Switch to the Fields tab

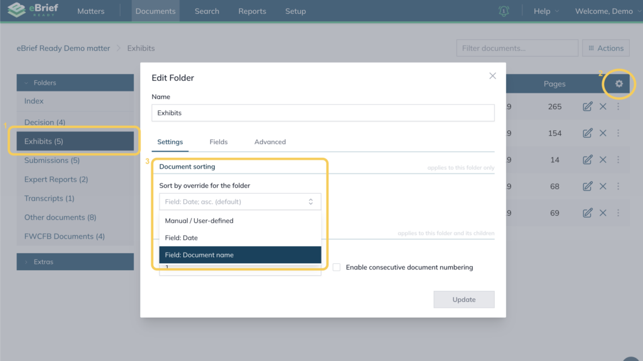coord(219,142)
